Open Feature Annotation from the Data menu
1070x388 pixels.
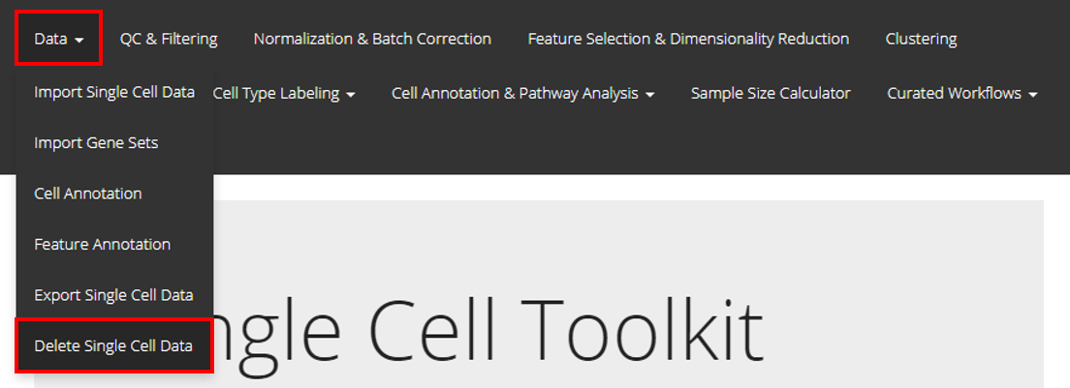102,244
